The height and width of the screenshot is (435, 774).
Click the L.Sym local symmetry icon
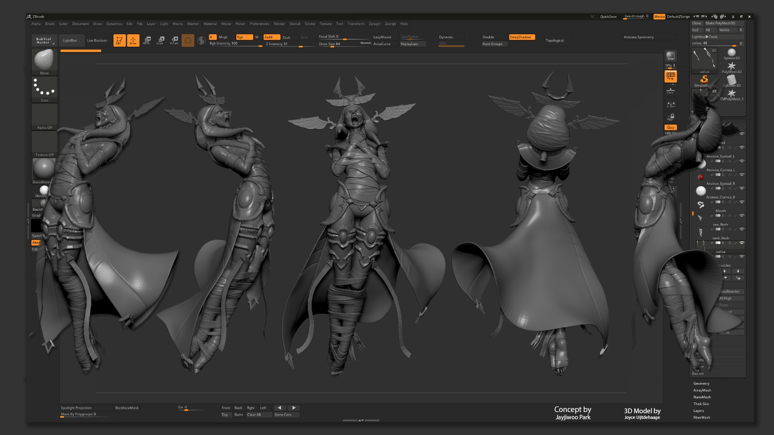[671, 104]
